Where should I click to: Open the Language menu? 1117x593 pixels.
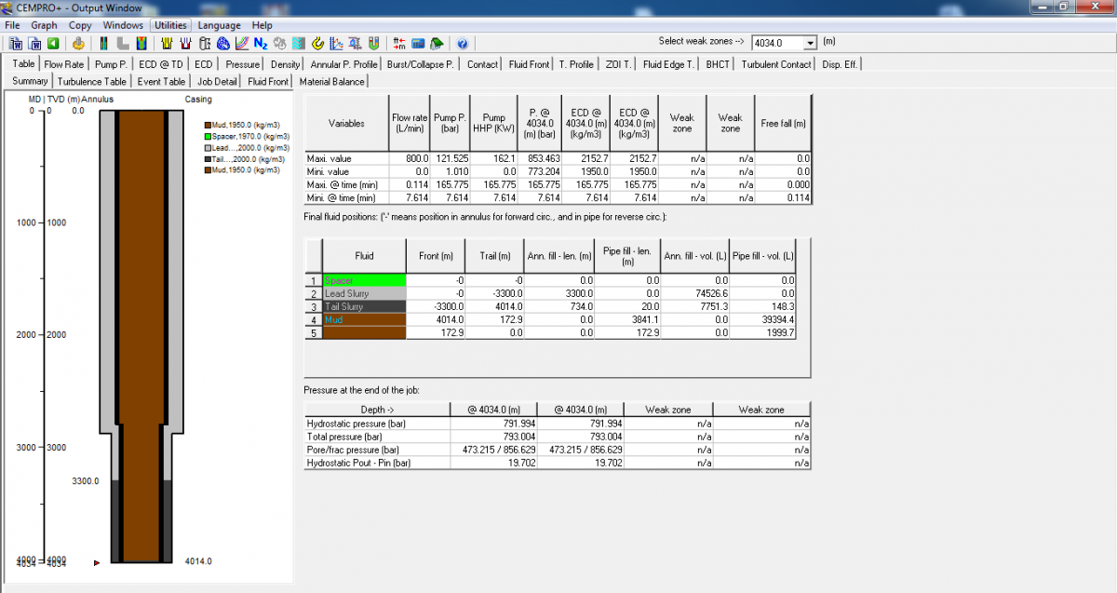coord(220,25)
